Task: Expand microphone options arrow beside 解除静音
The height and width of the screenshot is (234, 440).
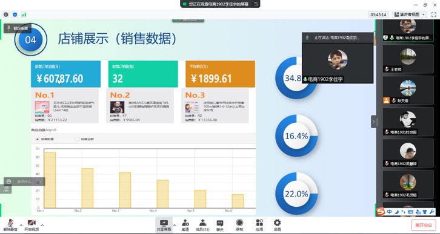Action: point(21,225)
